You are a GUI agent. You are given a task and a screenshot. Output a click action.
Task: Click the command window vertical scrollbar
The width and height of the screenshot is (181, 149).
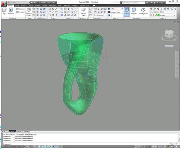coord(179,138)
